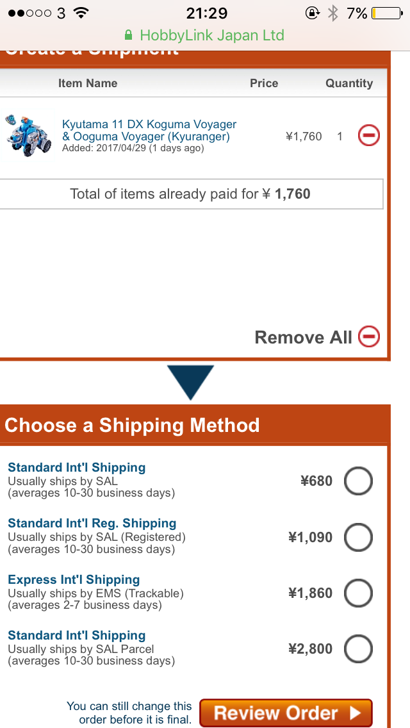The height and width of the screenshot is (728, 410).
Task: Open the Voyager toy product thumbnail
Action: click(x=28, y=135)
